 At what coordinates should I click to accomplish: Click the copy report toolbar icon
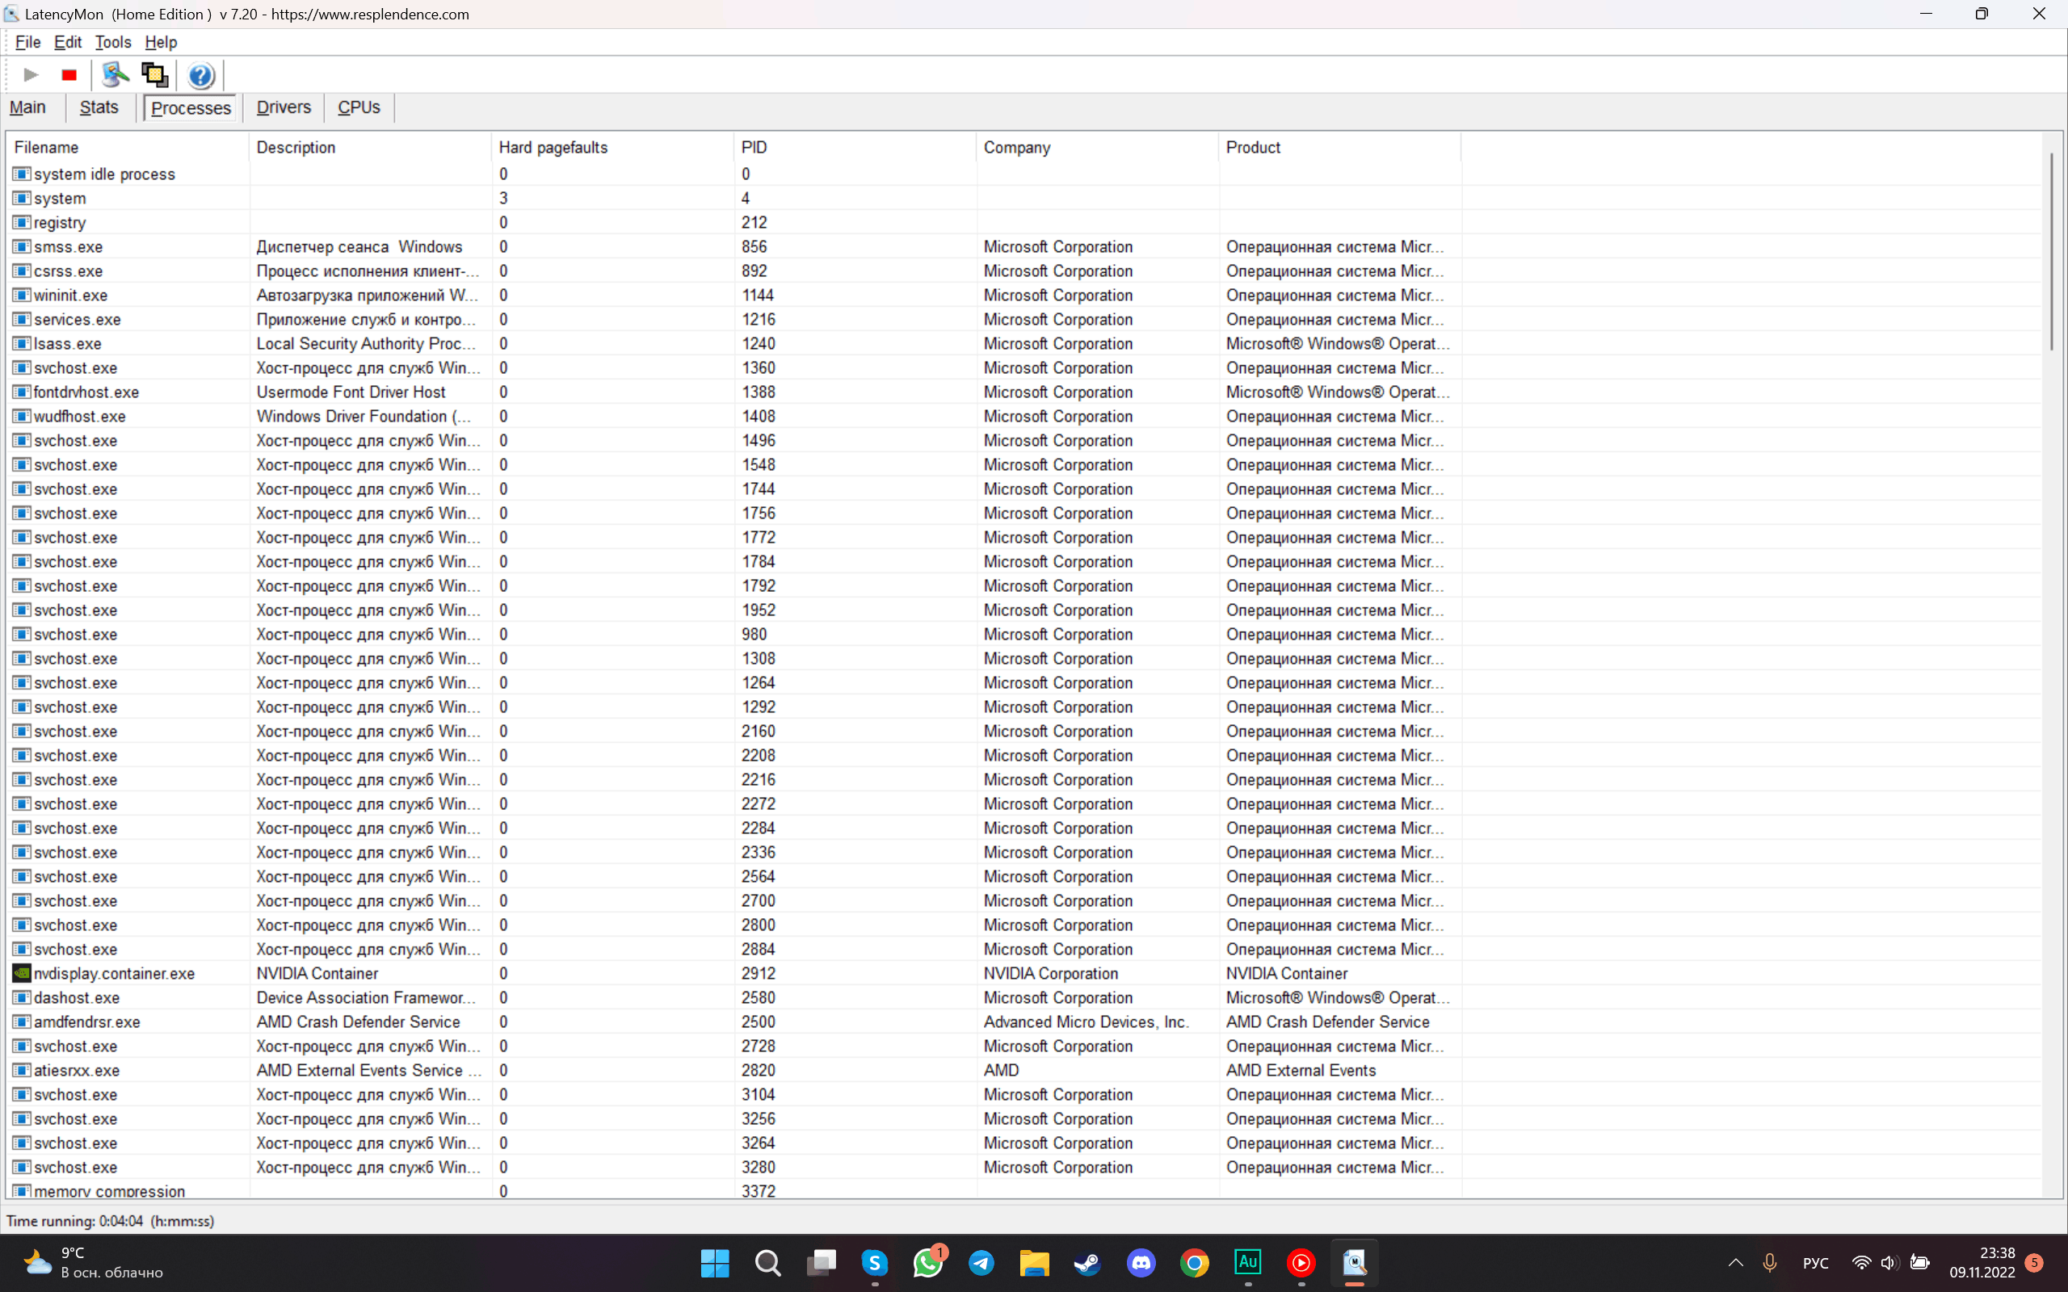click(x=154, y=75)
